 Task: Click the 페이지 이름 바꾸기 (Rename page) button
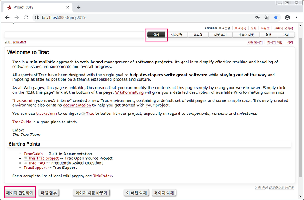pyautogui.click(x=91, y=193)
